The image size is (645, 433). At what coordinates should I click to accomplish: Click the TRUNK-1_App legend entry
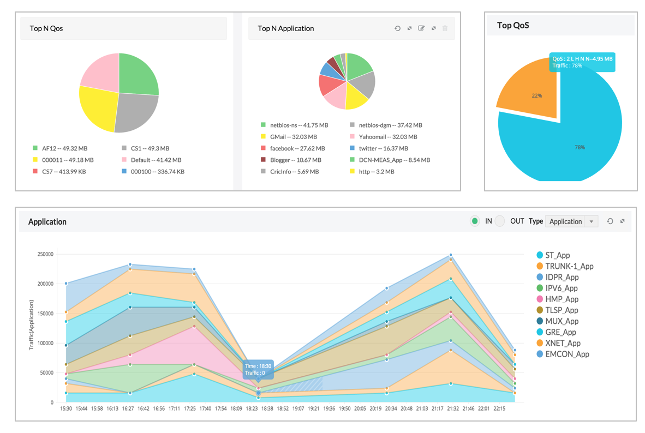565,267
